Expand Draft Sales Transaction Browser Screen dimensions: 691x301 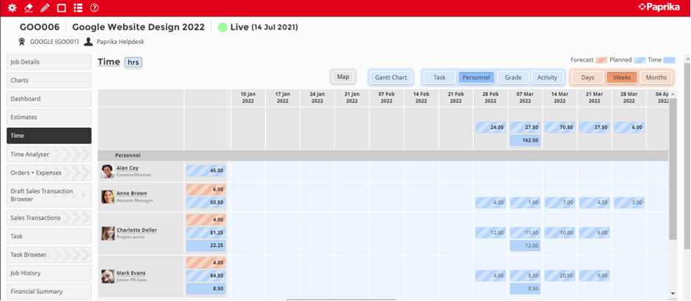(x=48, y=195)
